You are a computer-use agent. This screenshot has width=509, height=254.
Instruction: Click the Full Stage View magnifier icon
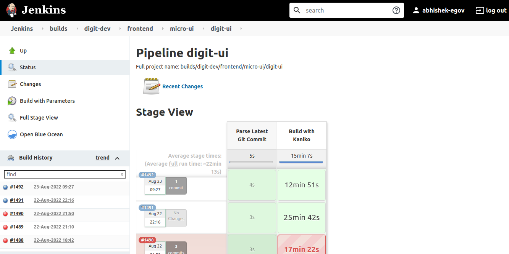coord(12,118)
